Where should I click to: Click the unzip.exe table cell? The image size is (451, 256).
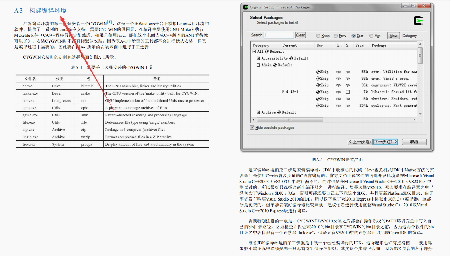(x=30, y=137)
